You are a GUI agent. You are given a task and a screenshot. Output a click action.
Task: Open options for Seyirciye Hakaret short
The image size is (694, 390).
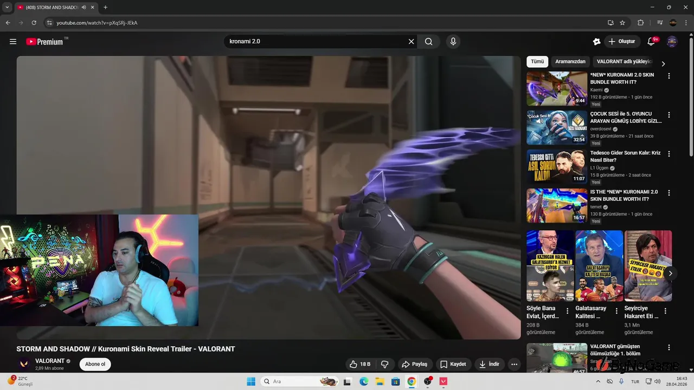tap(665, 311)
